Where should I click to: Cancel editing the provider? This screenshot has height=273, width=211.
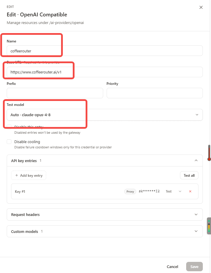pos(172,267)
